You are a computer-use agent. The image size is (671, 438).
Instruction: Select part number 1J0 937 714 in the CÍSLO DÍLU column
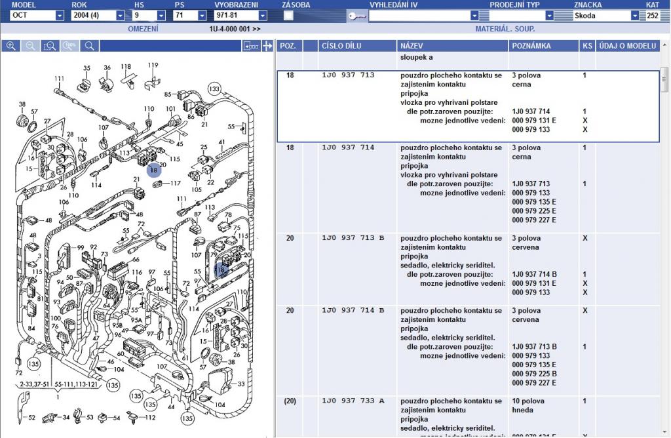[348, 148]
